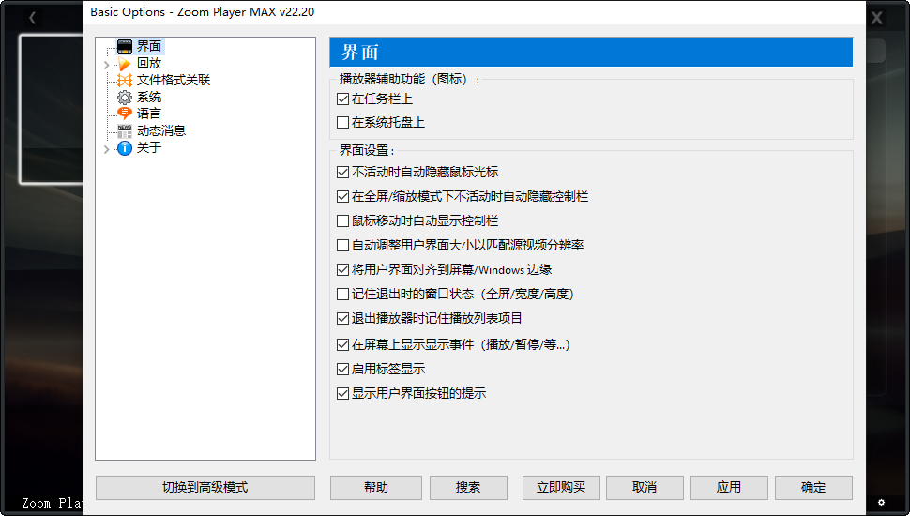
Task: Click gear icon at player bottom right
Action: [x=881, y=502]
